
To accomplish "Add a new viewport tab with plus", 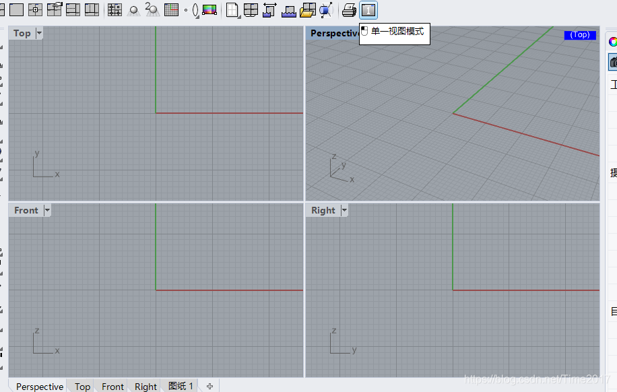I will pyautogui.click(x=209, y=386).
